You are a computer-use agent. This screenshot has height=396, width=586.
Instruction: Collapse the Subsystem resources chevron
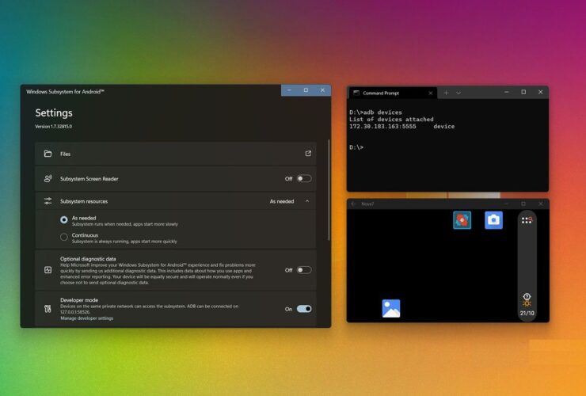coord(307,201)
